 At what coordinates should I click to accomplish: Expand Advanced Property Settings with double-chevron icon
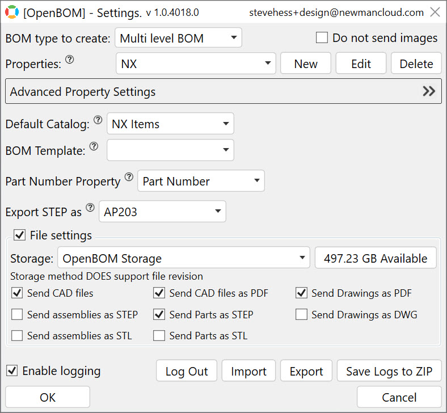tap(428, 91)
